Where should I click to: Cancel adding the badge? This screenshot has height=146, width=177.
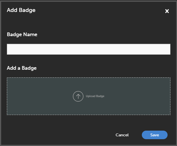pos(122,135)
